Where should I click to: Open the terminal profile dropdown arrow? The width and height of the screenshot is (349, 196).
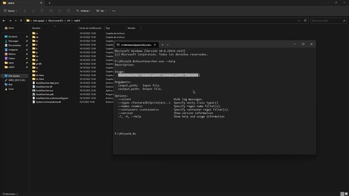(168, 45)
